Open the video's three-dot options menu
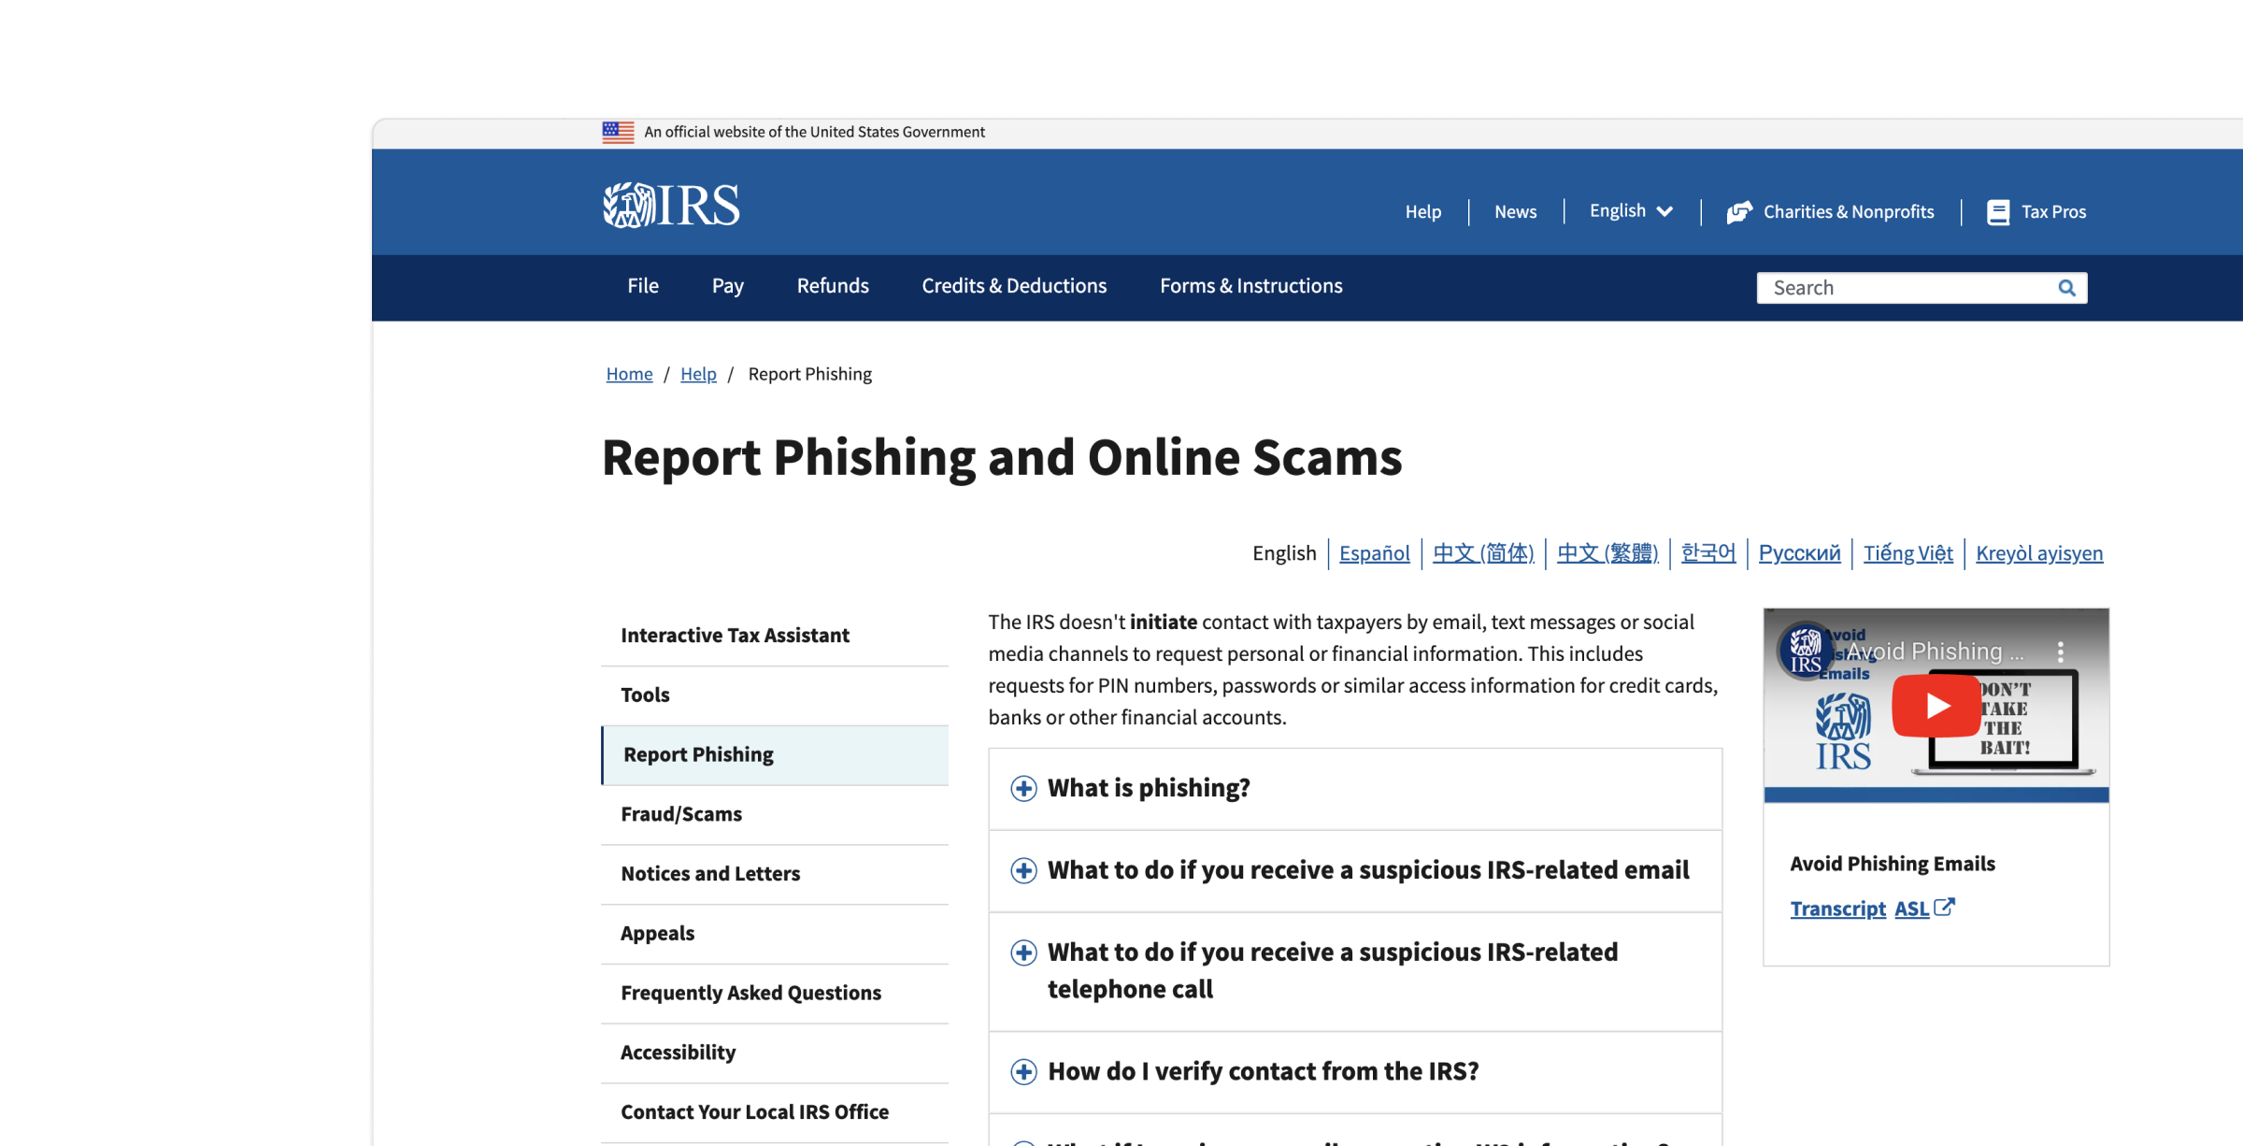The width and height of the screenshot is (2243, 1146). point(2060,652)
